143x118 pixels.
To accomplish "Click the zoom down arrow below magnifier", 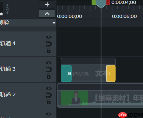I will tap(7, 13).
